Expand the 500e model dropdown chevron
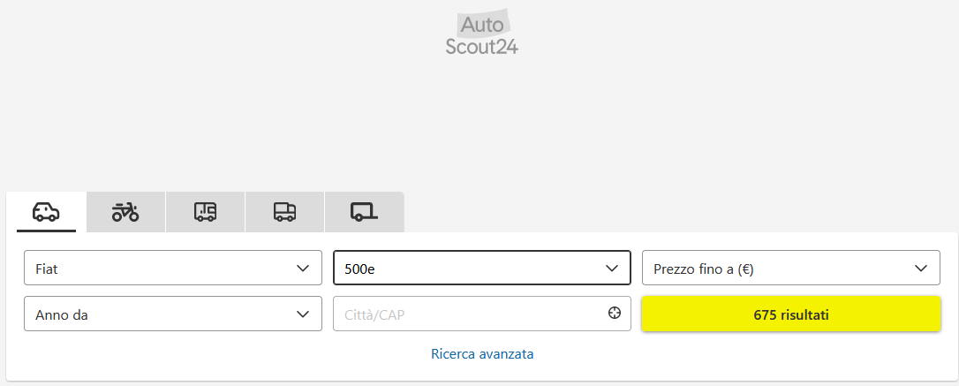959x386 pixels. (x=612, y=268)
